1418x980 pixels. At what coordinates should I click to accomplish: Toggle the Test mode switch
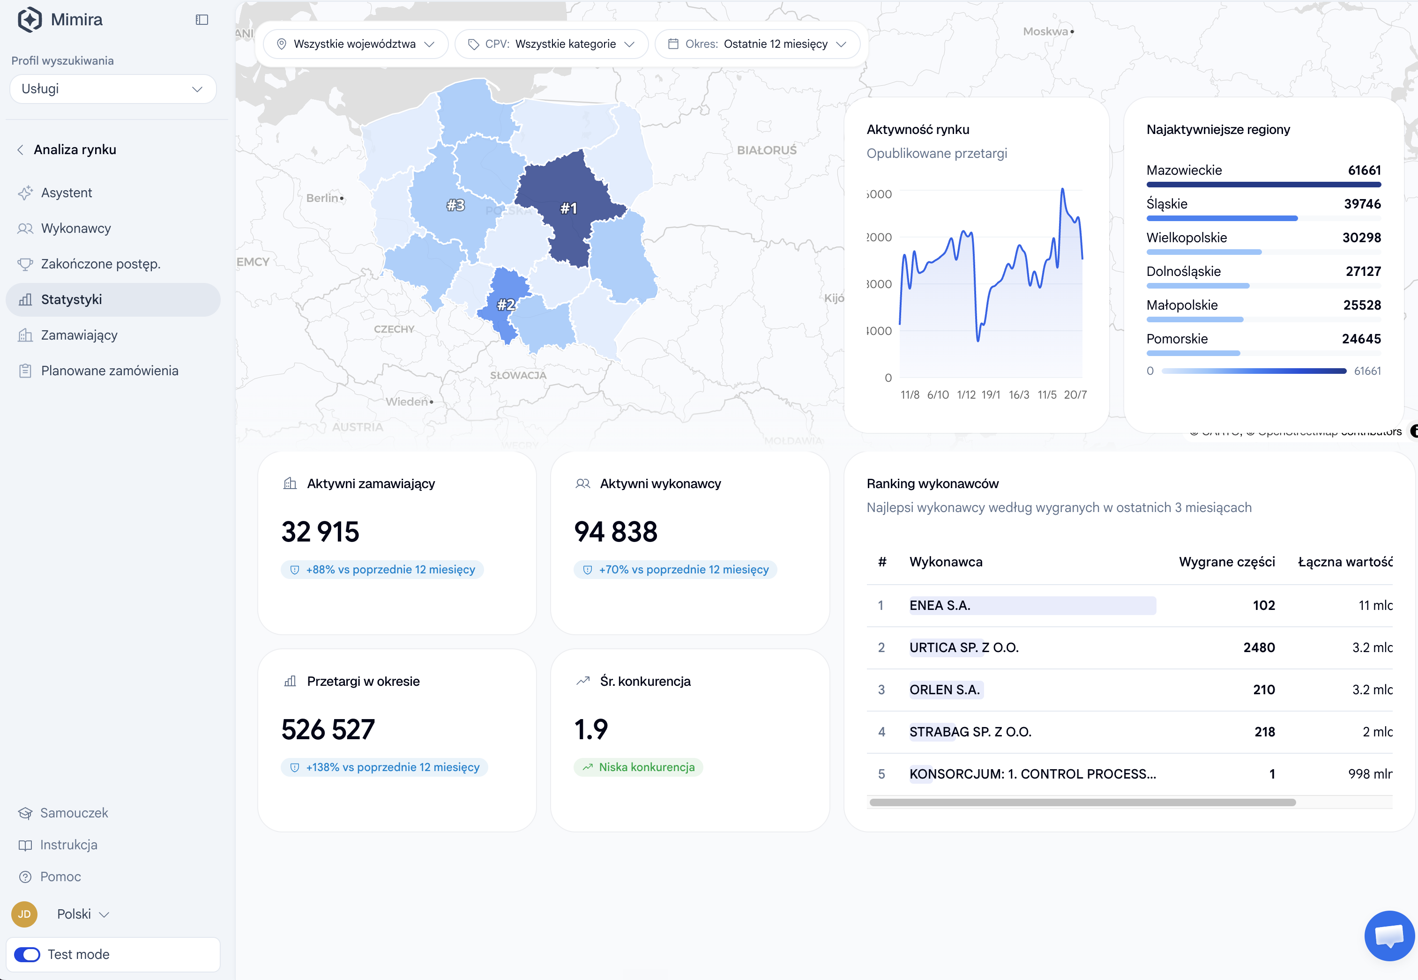[27, 954]
